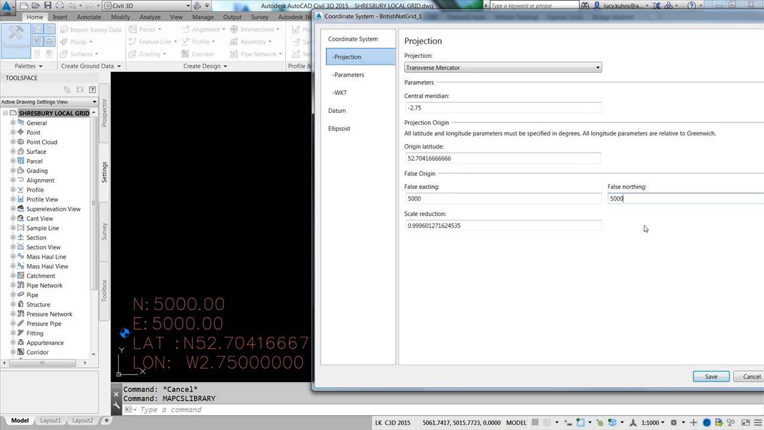Open the 1:1000 annotation scale dropdown
This screenshot has height=430, width=764.
(x=652, y=422)
